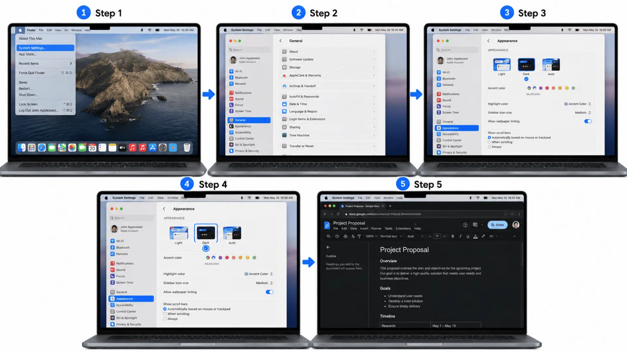Open text color tool in Docs toolbar
This screenshot has height=352, width=627.
tap(475, 236)
